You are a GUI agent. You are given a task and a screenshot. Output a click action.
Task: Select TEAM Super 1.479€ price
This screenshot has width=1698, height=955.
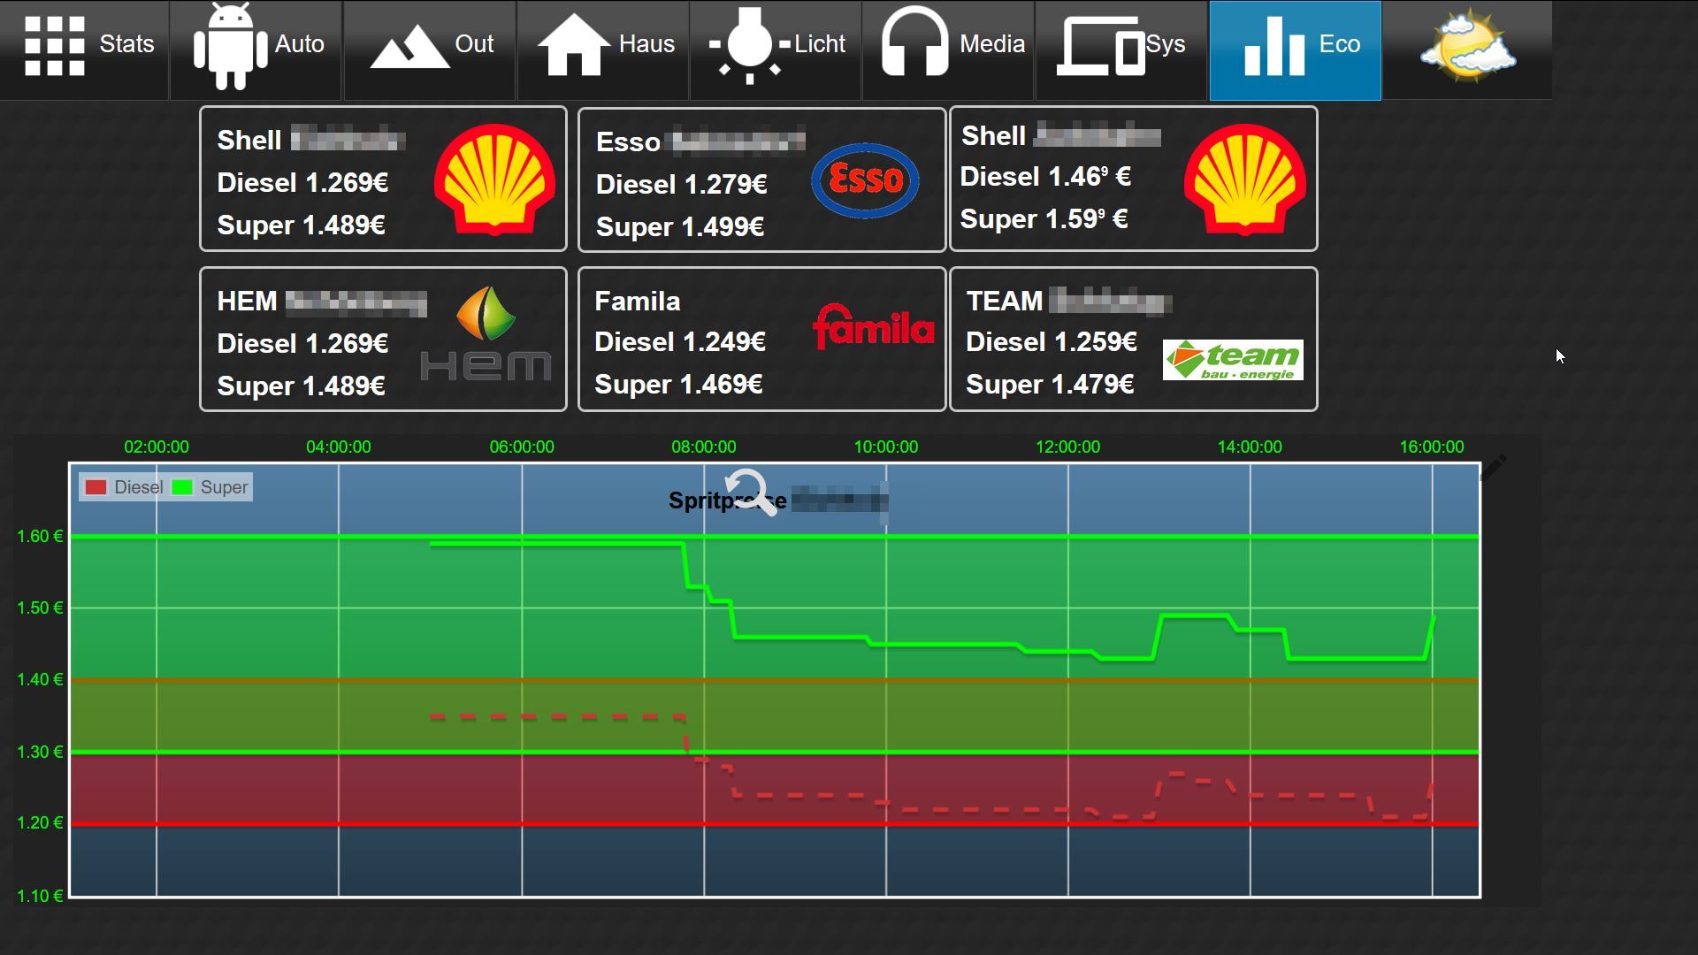click(x=1050, y=384)
